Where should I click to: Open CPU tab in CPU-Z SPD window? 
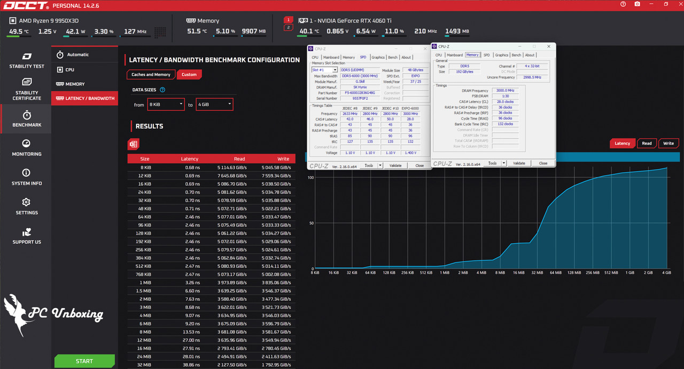(315, 57)
